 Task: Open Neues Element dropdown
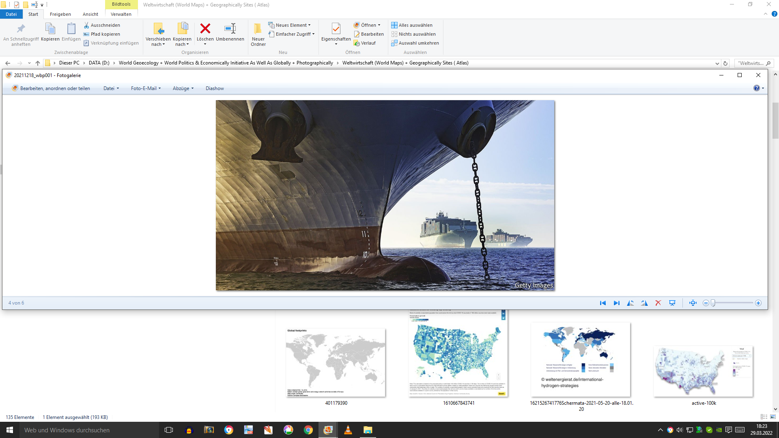(290, 25)
